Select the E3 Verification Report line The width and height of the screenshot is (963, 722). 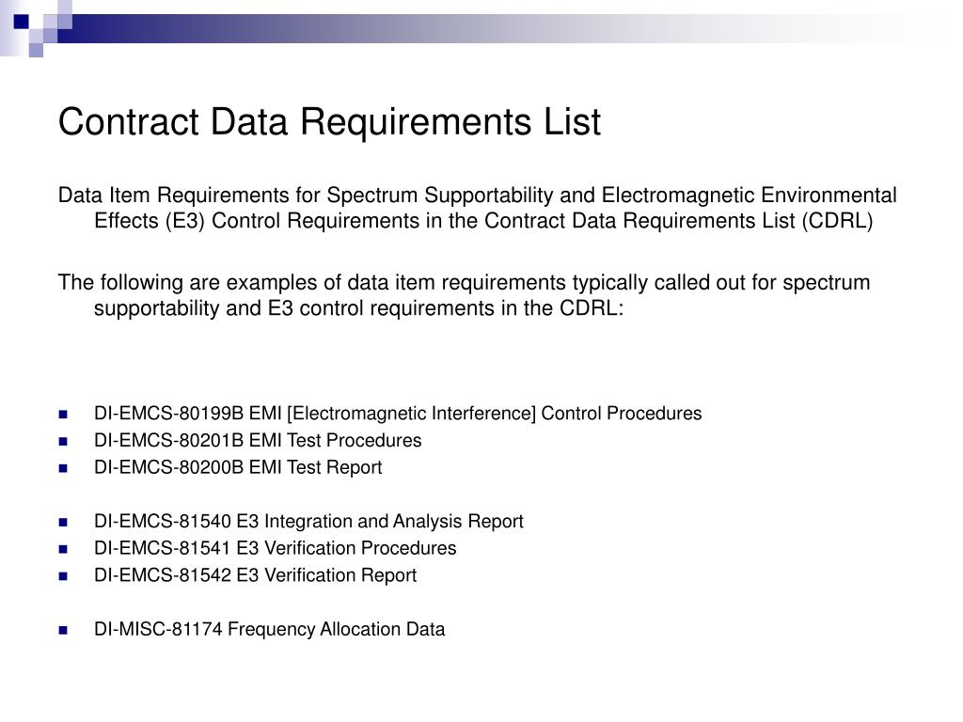[255, 576]
